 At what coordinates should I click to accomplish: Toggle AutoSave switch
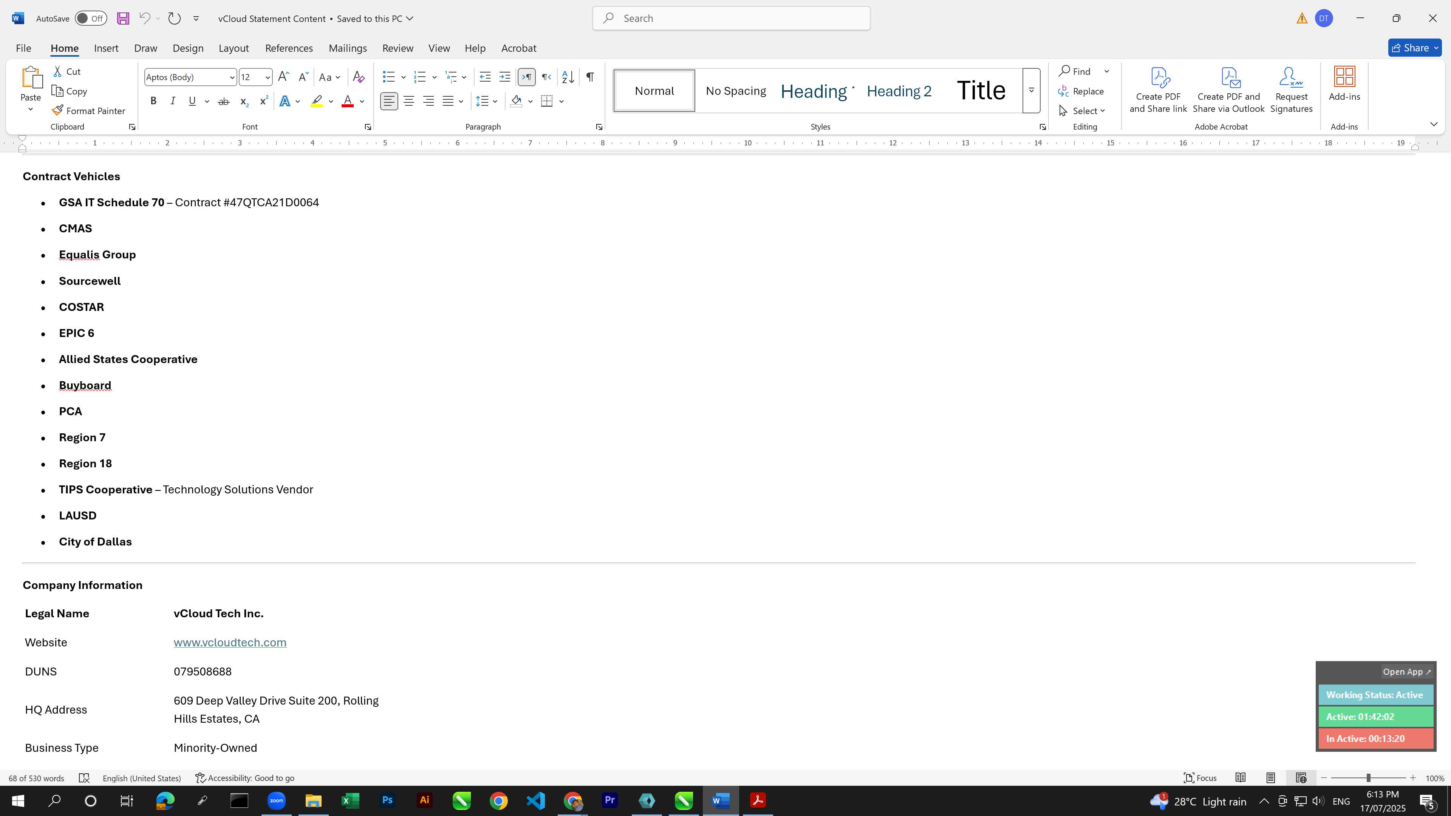click(x=91, y=18)
